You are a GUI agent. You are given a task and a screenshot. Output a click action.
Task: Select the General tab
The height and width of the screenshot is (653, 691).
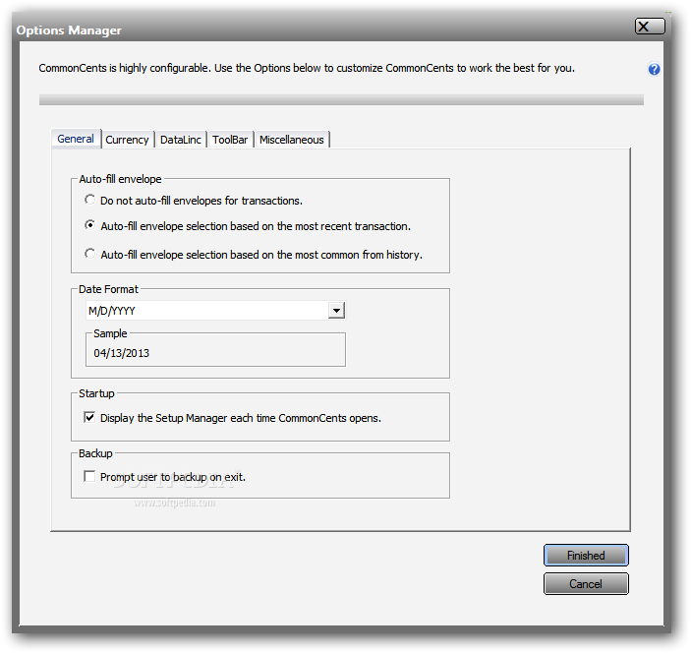(x=76, y=139)
